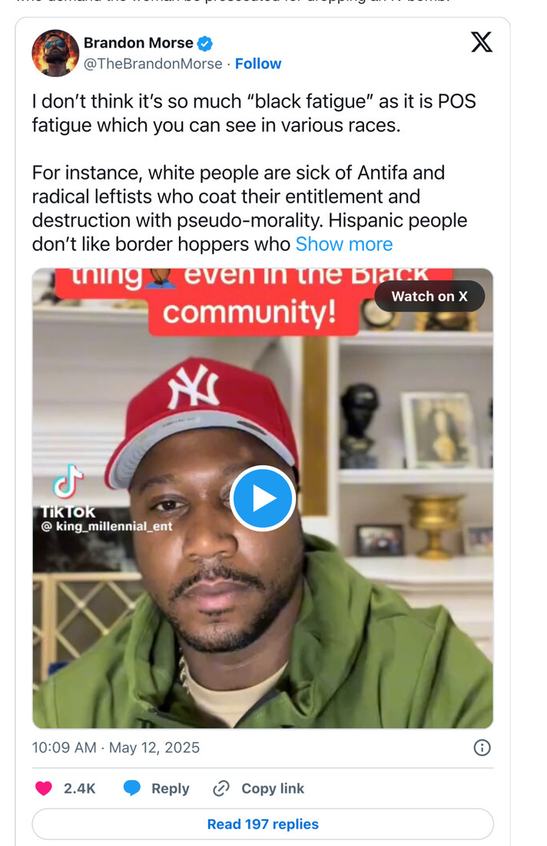Open the Read 197 replies button
The width and height of the screenshot is (547, 846).
[x=263, y=824]
